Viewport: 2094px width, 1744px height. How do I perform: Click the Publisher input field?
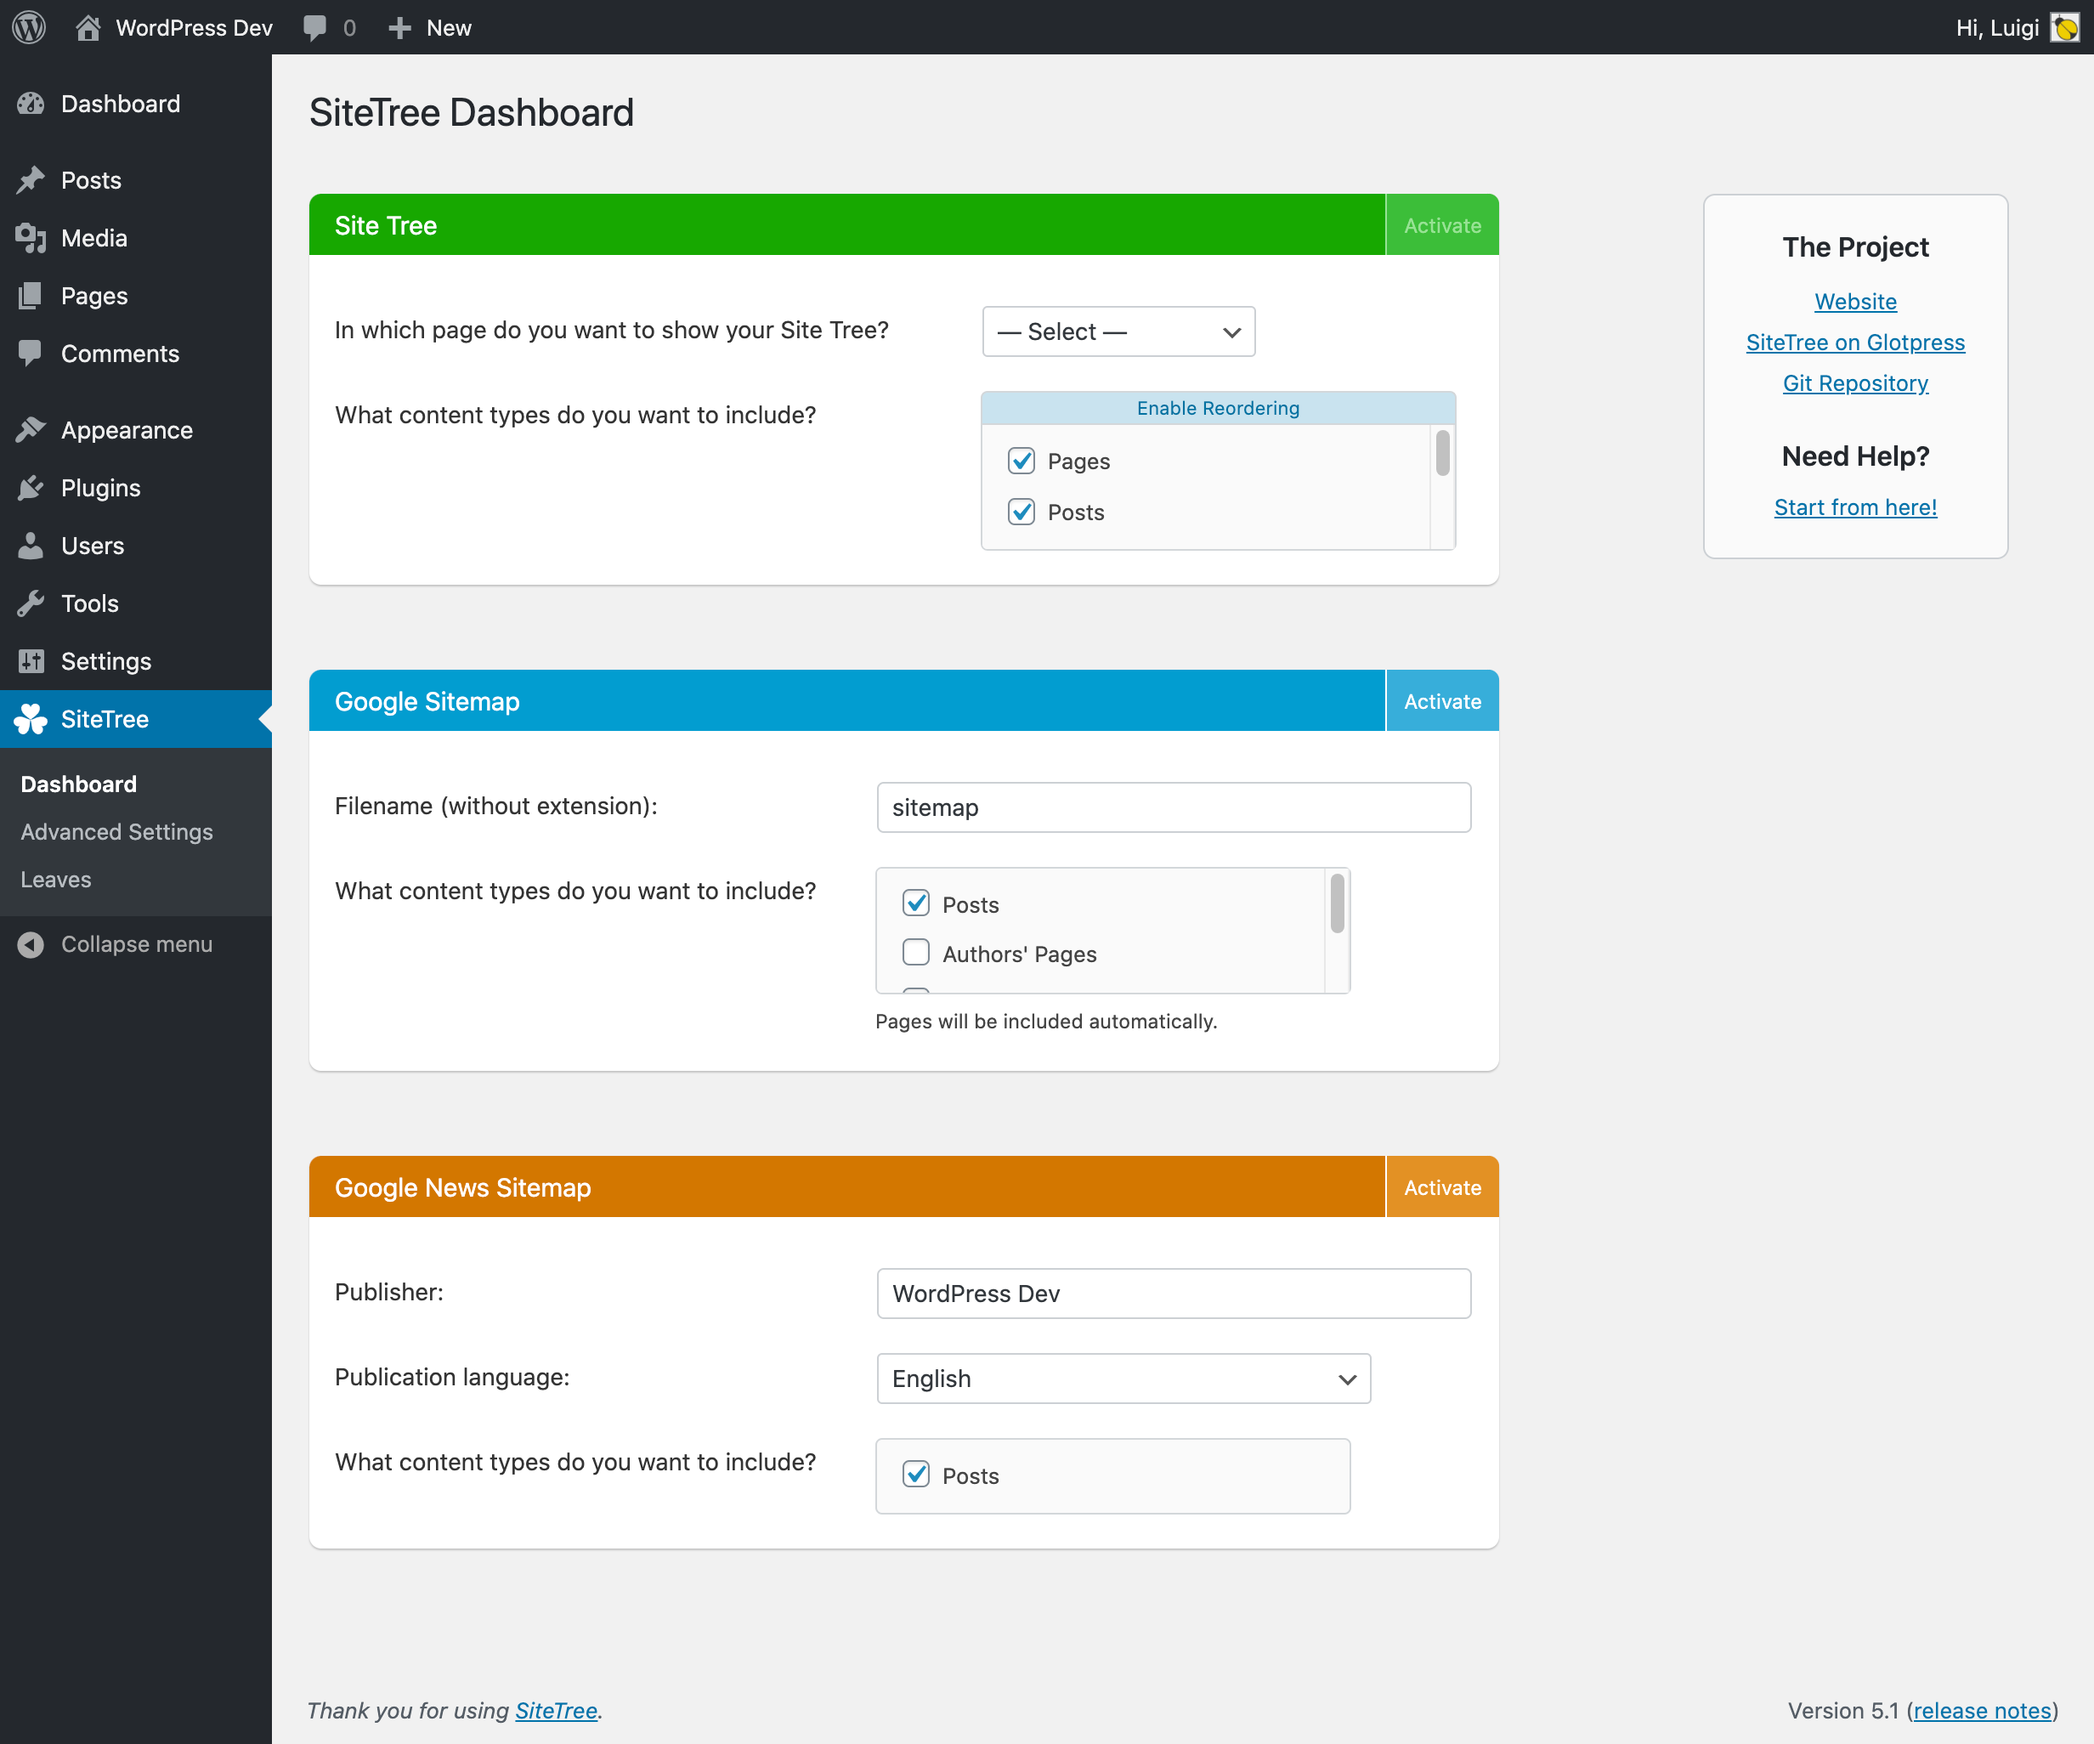pyautogui.click(x=1174, y=1294)
